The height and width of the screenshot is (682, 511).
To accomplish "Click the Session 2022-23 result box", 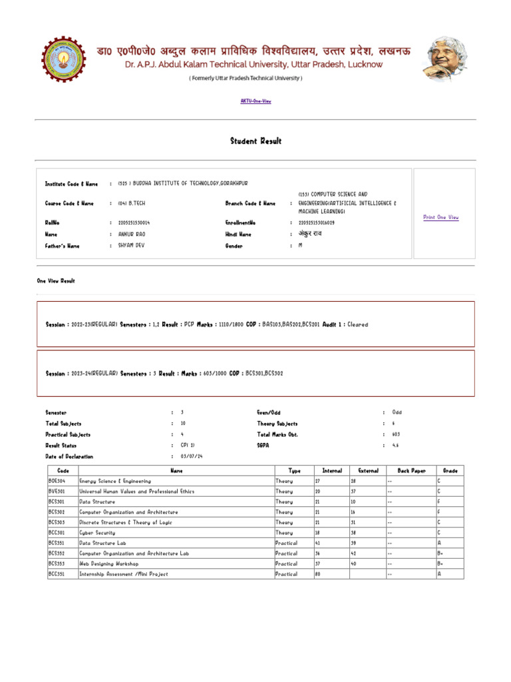I will 255,324.
